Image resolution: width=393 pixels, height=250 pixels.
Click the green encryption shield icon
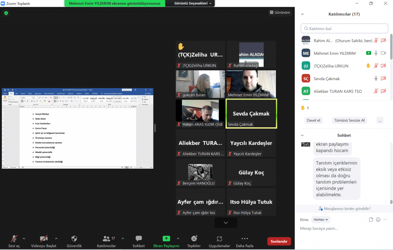point(6,13)
